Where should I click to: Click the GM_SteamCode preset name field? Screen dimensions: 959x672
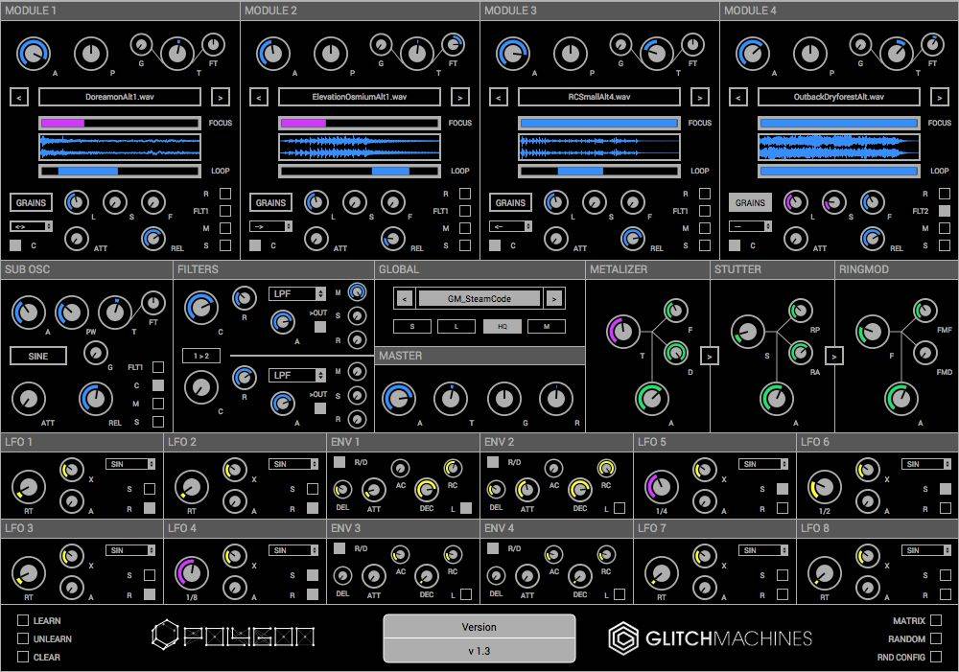coord(479,299)
